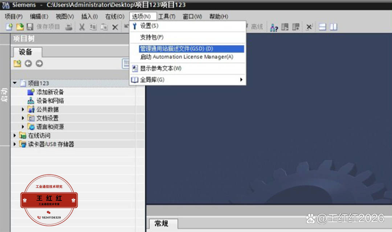Image resolution: width=392 pixels, height=232 pixels.
Task: Click the Siemens TIA Portal title icon
Action: (x=5, y=5)
